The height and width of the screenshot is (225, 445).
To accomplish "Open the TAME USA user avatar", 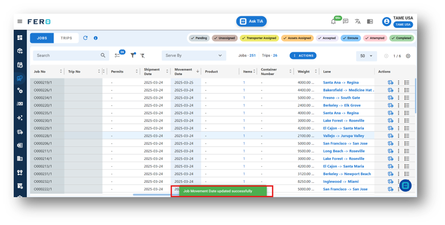I will (x=387, y=21).
